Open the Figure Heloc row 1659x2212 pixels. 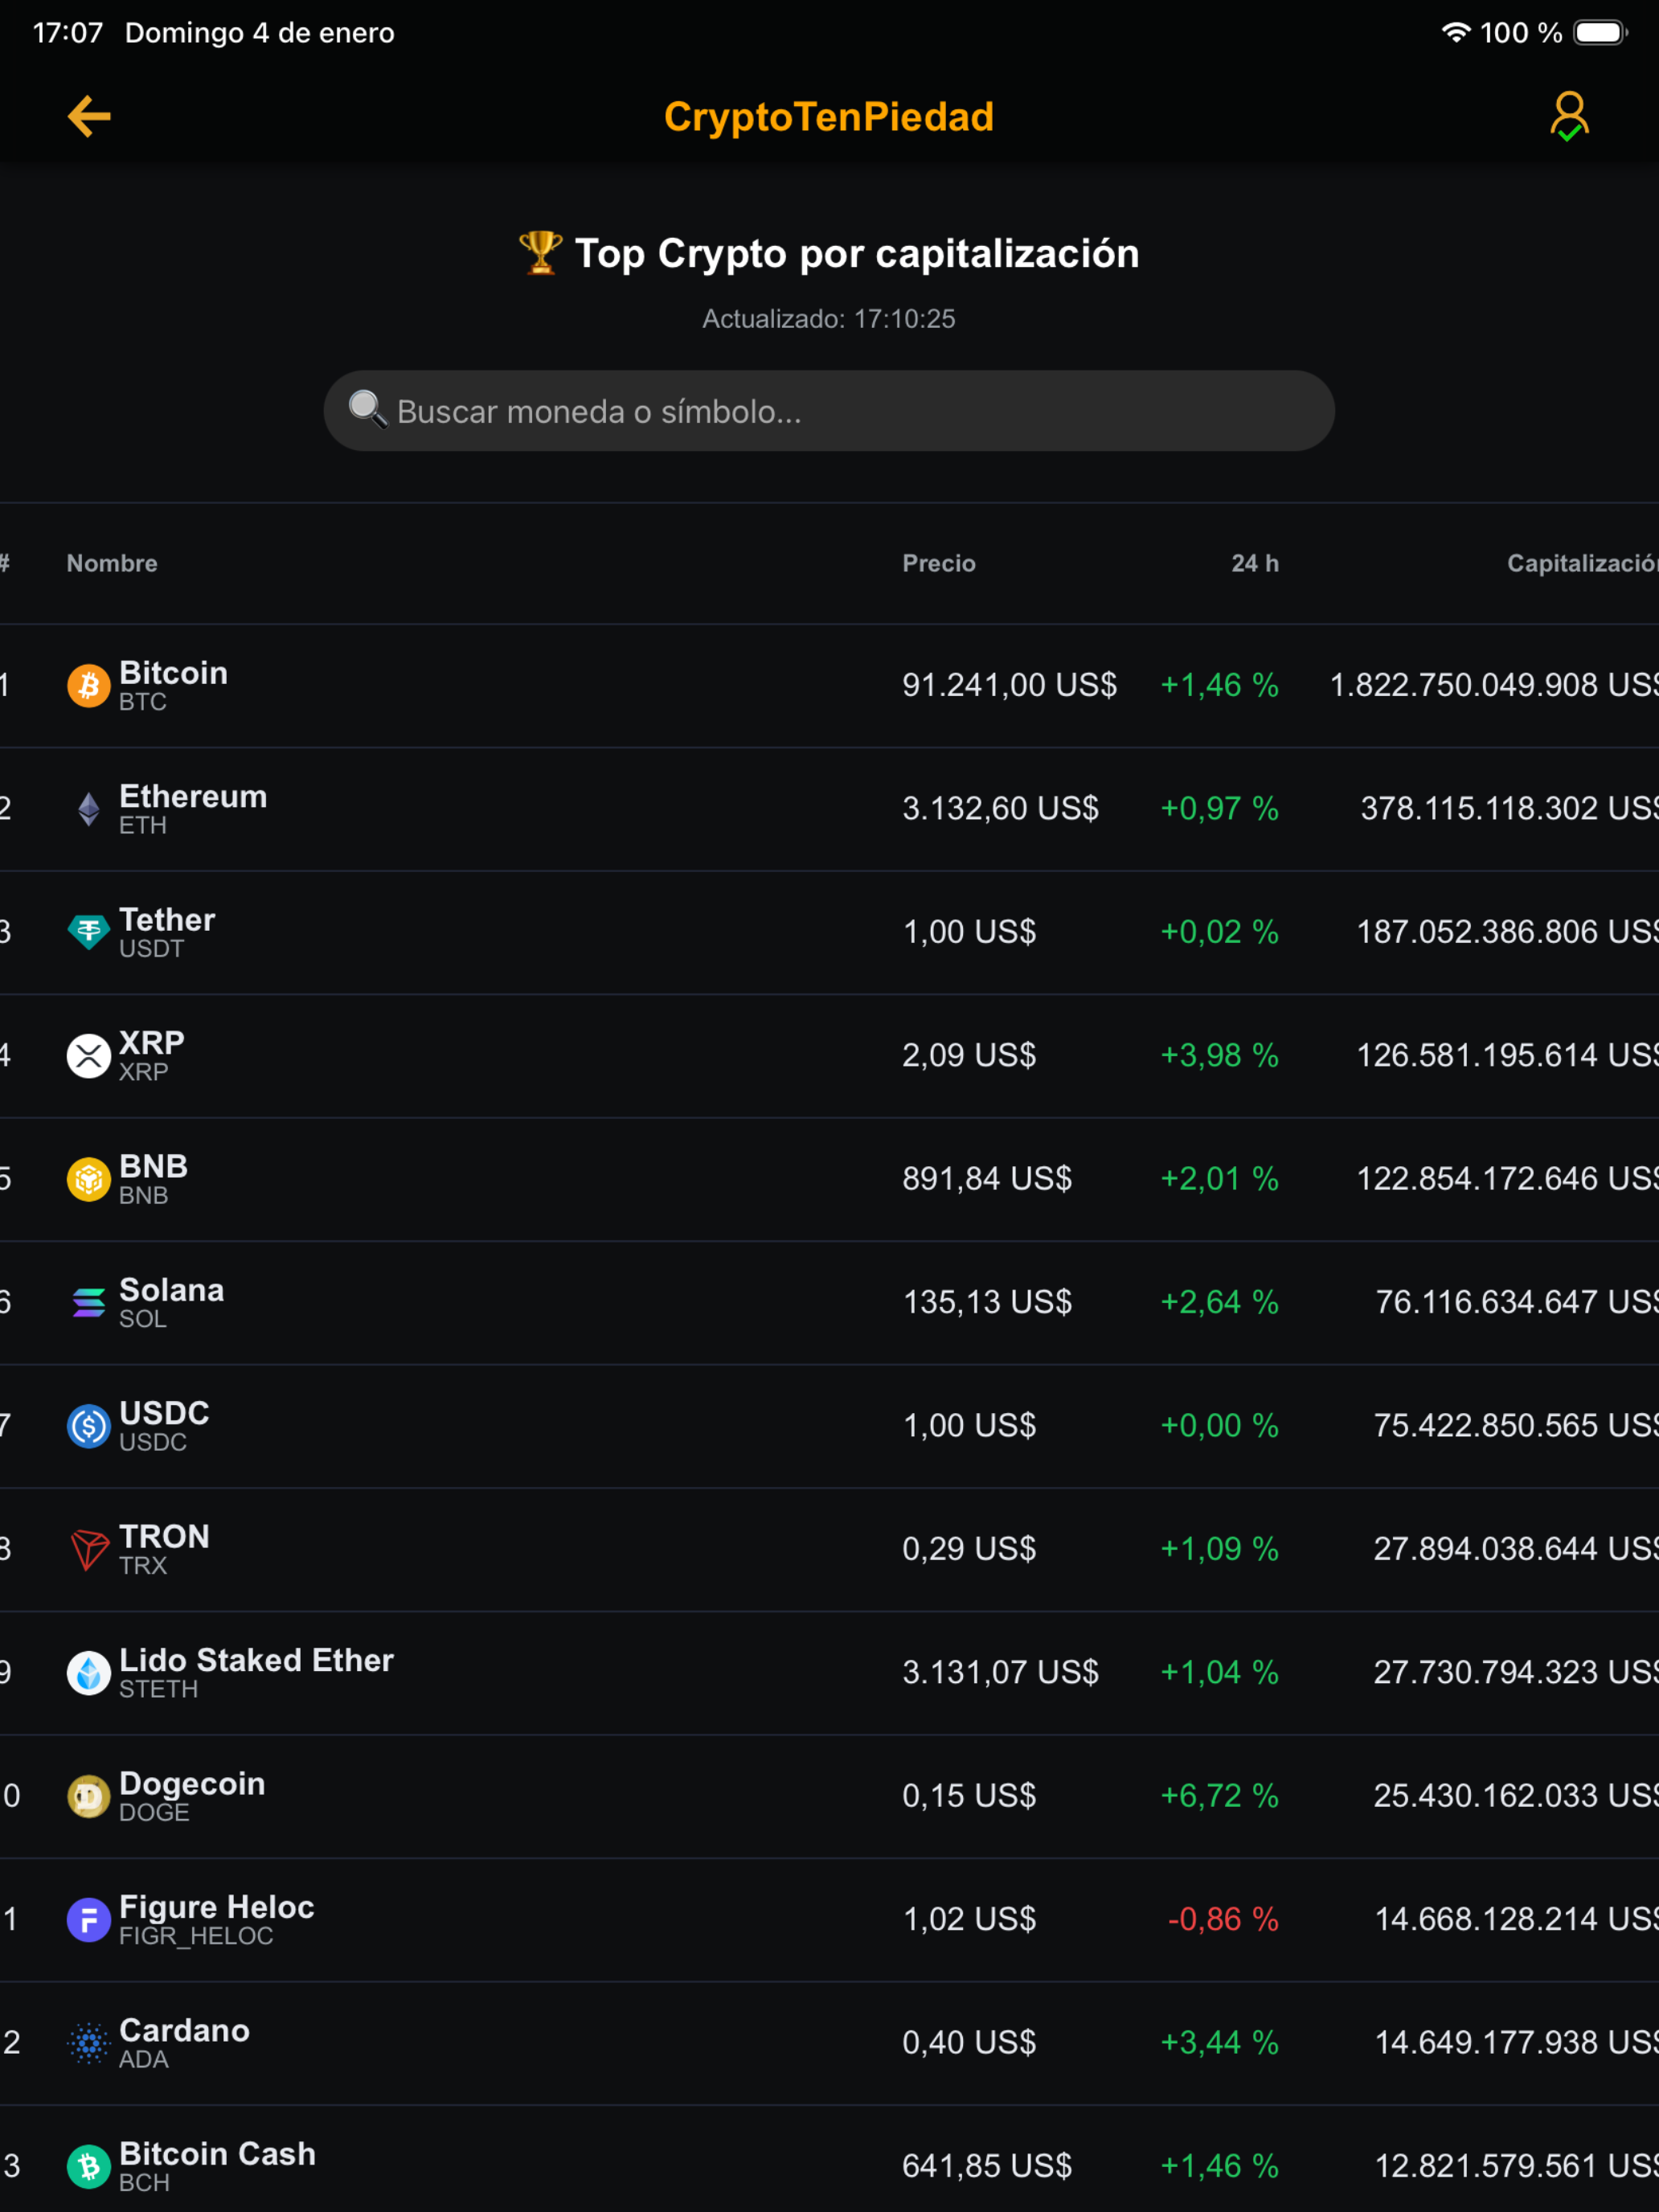[x=829, y=1920]
